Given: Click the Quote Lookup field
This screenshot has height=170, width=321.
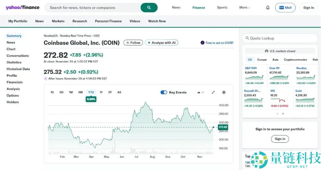Looking at the screenshot, I should pyautogui.click(x=280, y=38).
